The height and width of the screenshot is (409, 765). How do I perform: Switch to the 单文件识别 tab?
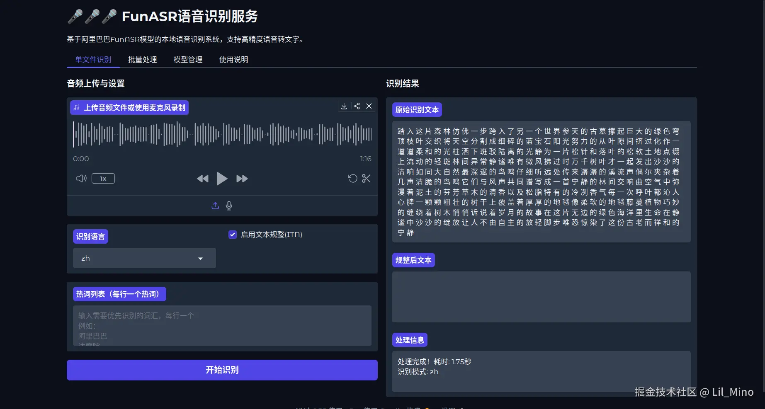click(x=93, y=60)
